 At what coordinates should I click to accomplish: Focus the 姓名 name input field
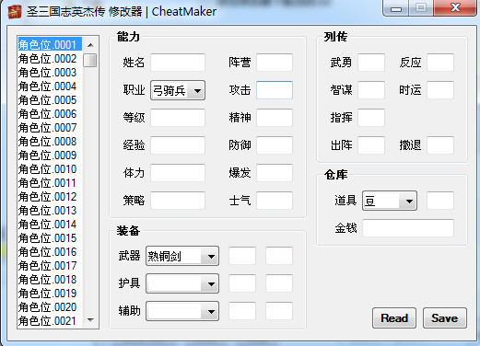(x=178, y=63)
